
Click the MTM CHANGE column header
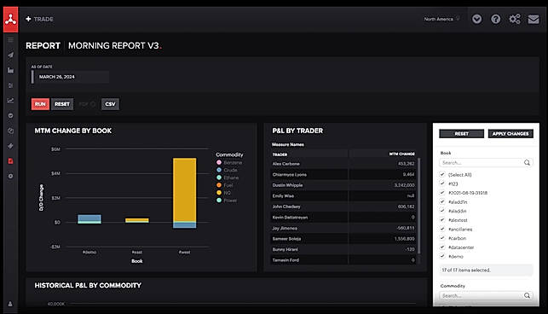click(x=382, y=154)
